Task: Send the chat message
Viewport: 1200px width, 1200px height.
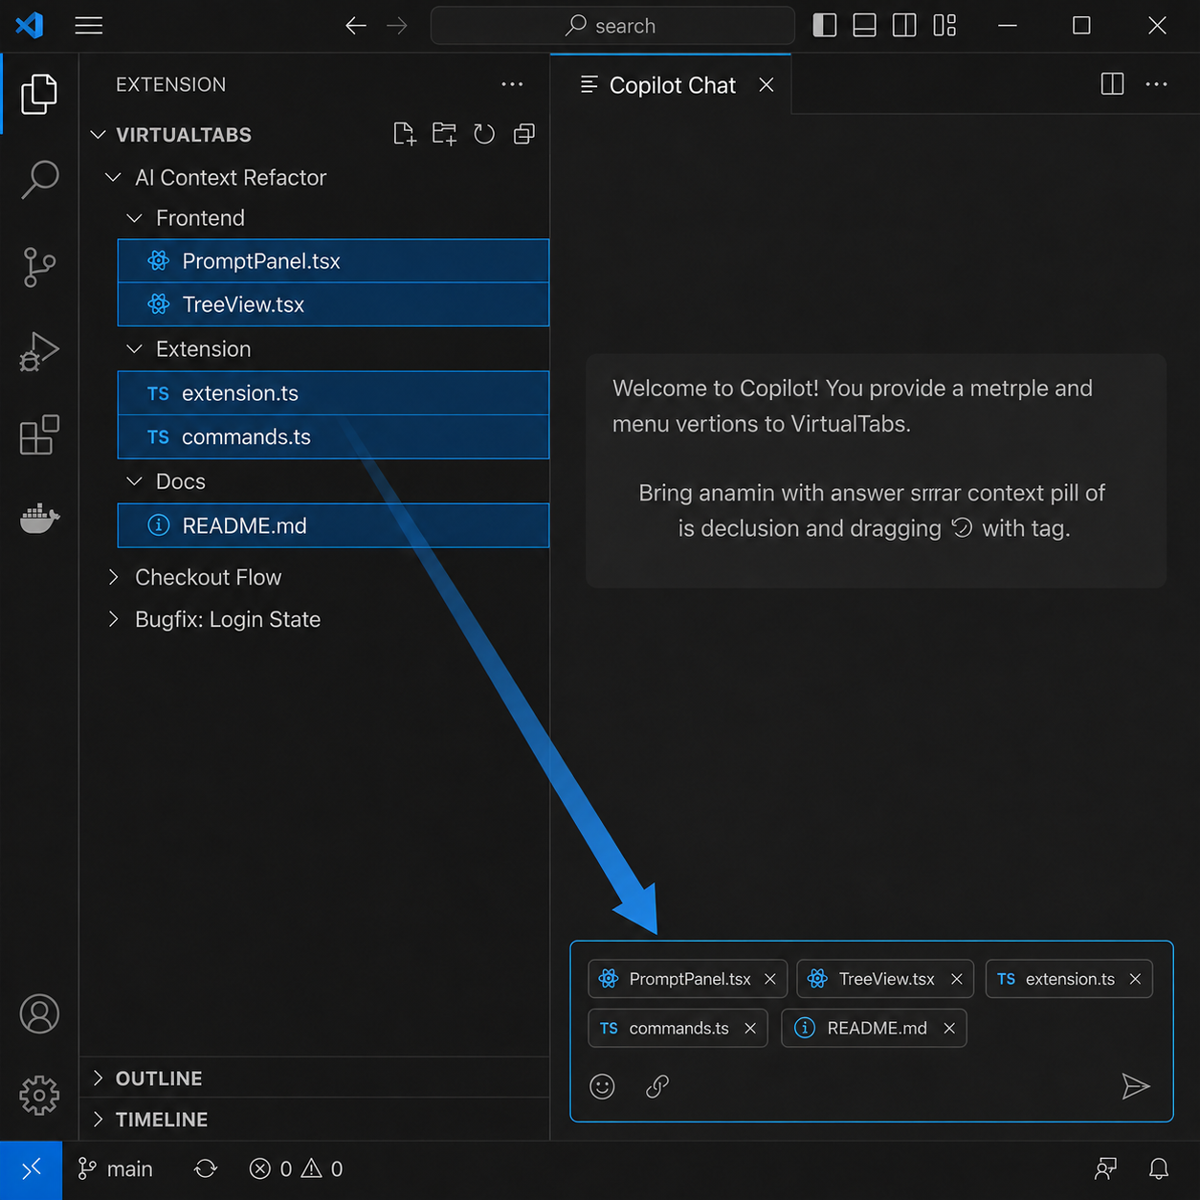Action: 1136,1086
